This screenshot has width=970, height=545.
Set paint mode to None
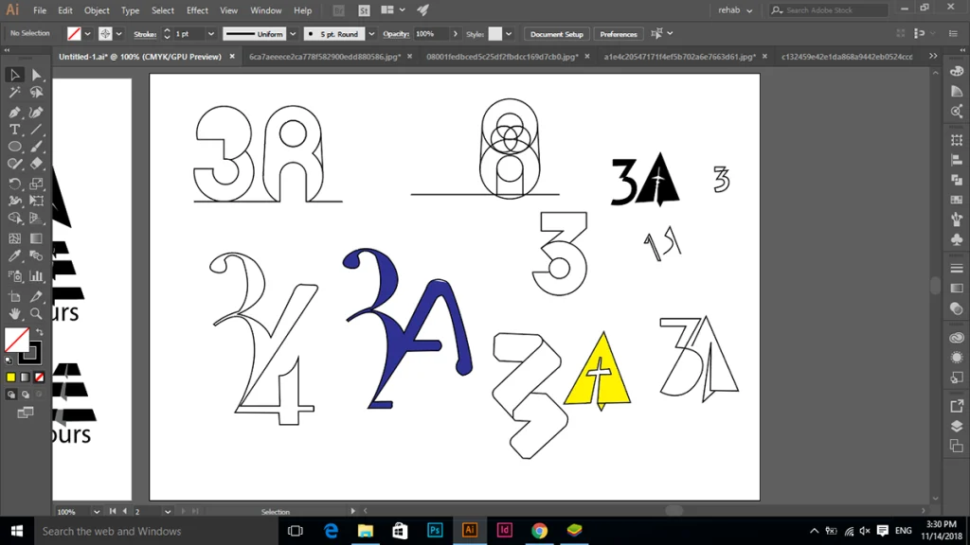click(x=39, y=377)
